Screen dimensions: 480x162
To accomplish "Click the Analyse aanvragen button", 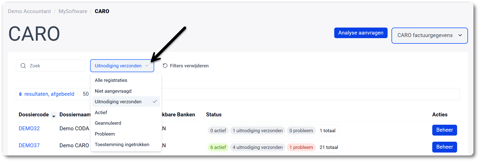I will (361, 33).
